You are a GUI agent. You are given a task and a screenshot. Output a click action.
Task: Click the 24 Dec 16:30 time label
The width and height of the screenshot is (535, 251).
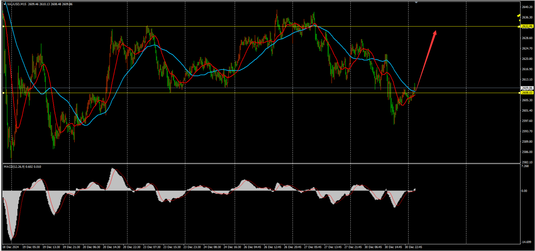(232, 247)
